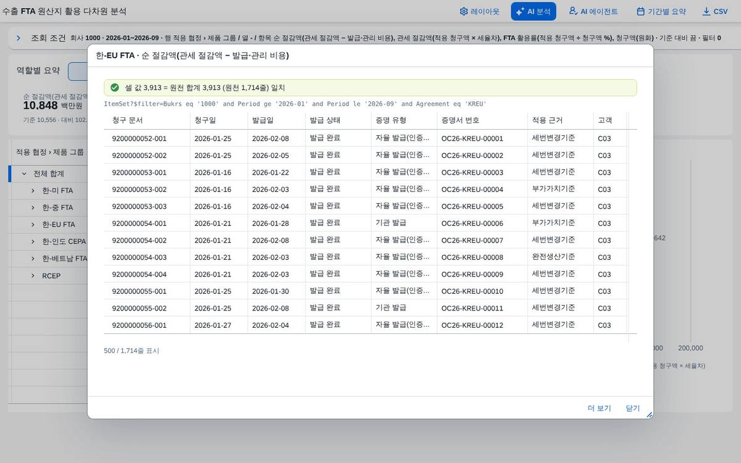Open the 레이아웃 layout settings
This screenshot has height=463, width=741.
(480, 11)
